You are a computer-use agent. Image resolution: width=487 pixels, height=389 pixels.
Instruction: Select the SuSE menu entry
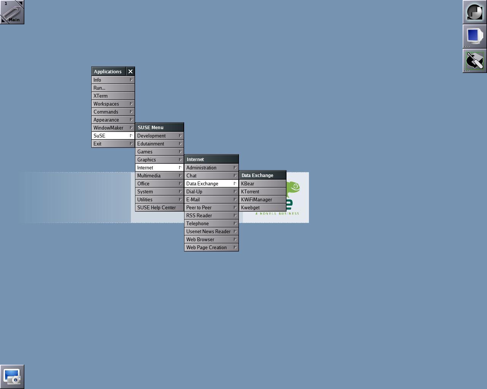click(x=113, y=136)
